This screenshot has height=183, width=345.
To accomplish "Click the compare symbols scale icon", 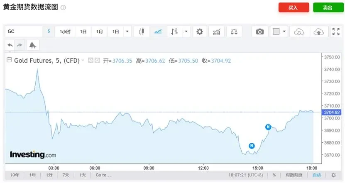I will [x=235, y=32].
